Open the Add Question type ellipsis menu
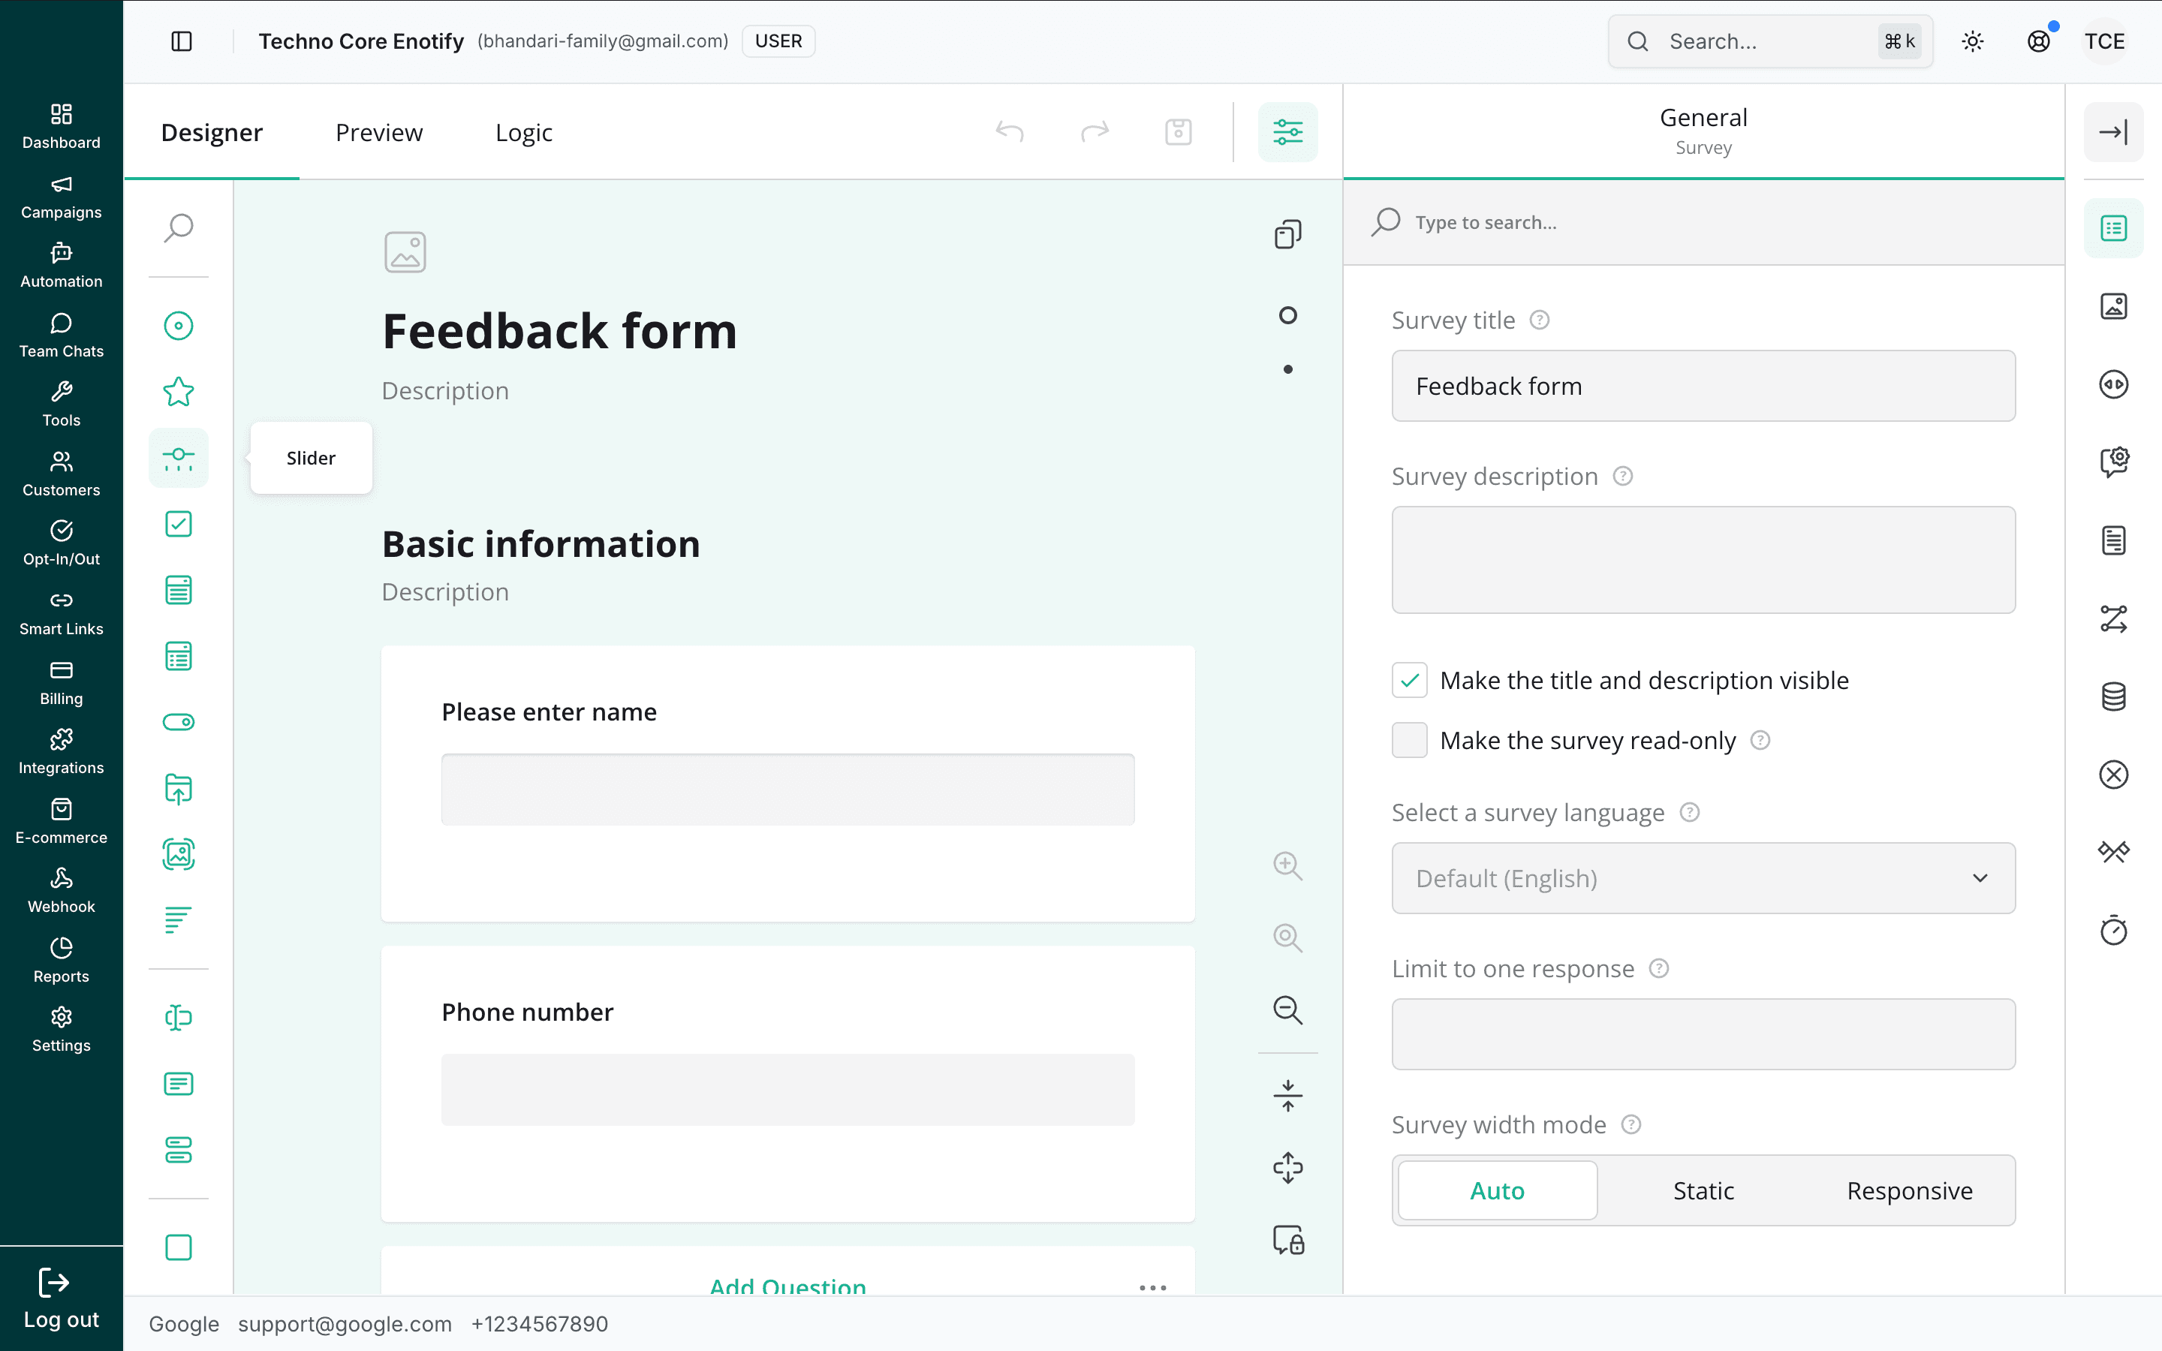Screen dimensions: 2162x1351 pos(1152,1287)
